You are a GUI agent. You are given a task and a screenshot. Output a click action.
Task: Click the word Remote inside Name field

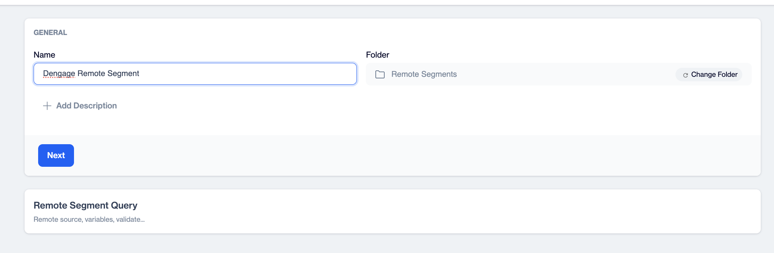[91, 74]
